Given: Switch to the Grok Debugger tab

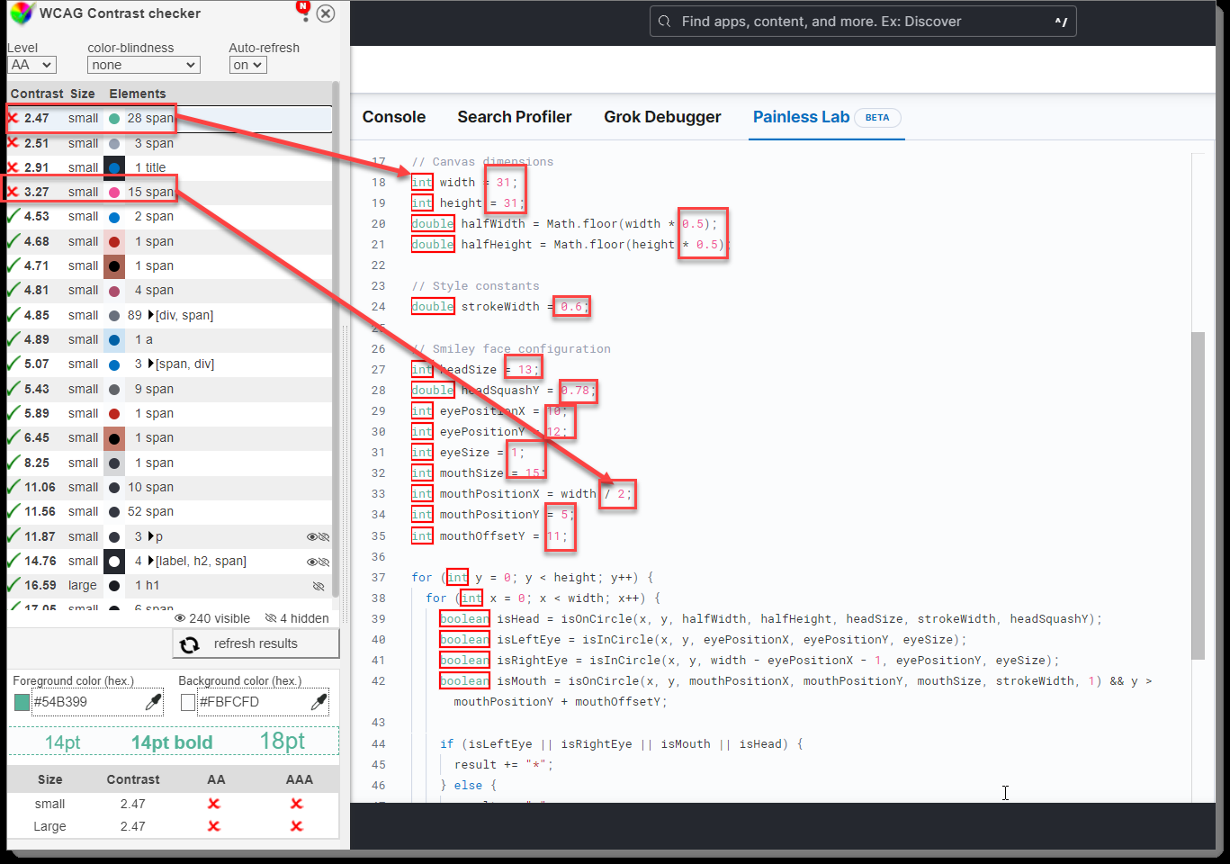Looking at the screenshot, I should click(x=662, y=117).
